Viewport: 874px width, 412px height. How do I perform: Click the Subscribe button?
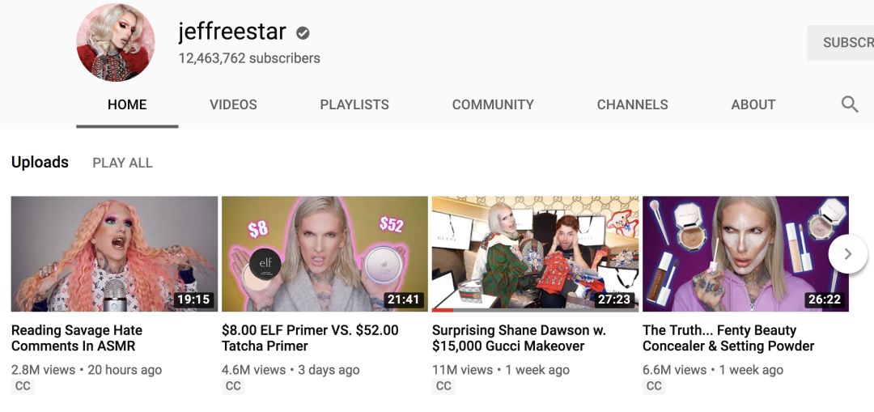(841, 42)
